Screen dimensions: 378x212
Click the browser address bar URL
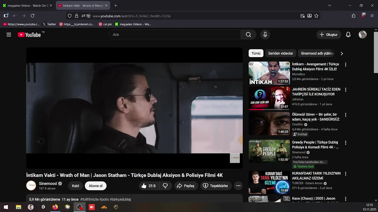[132, 16]
